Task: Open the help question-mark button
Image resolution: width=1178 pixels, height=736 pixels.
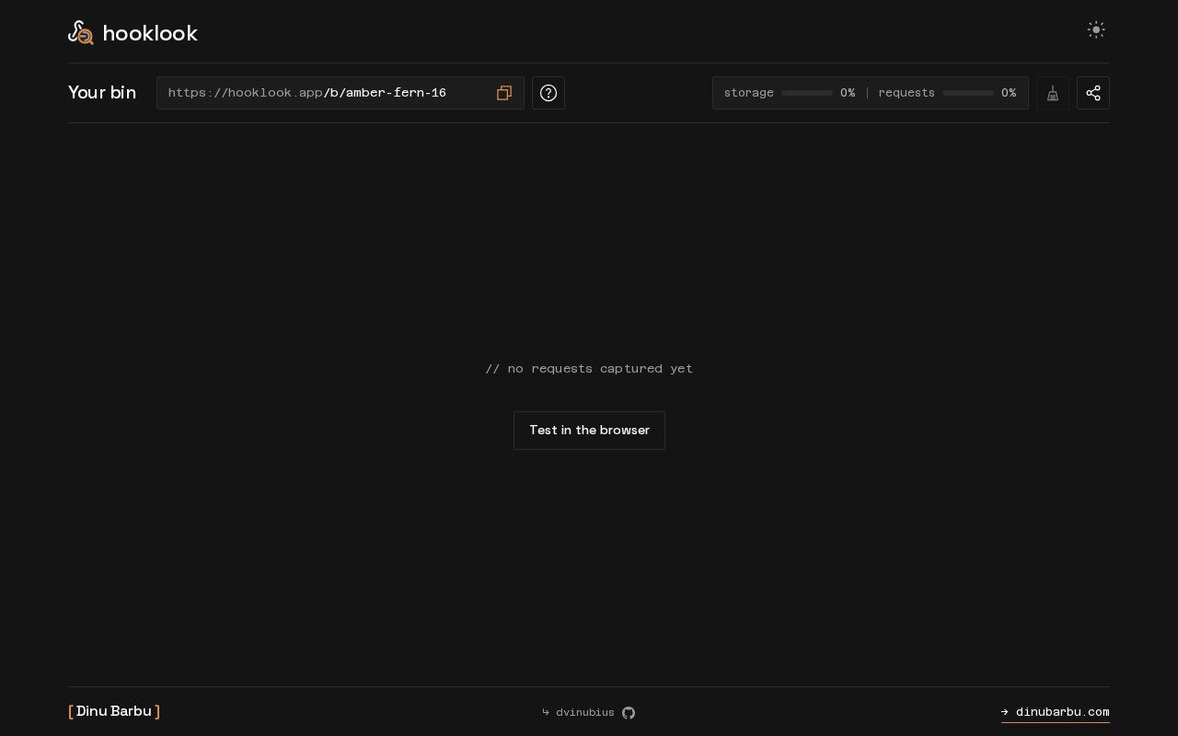Action: (549, 93)
